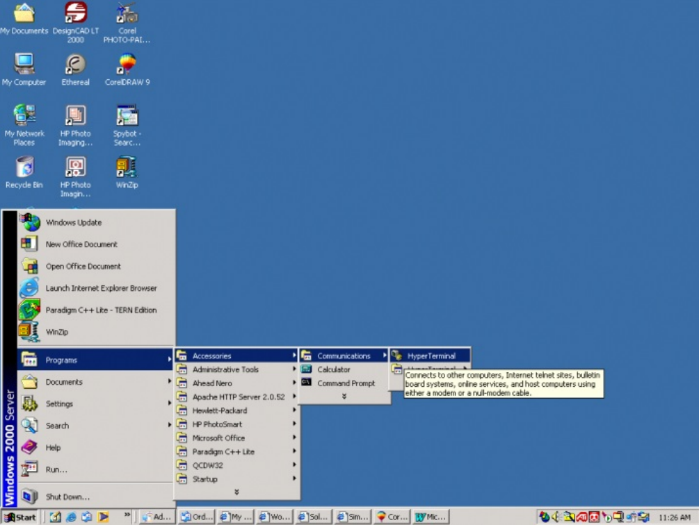The image size is (699, 525).
Task: Expand the Hewlett-Packard program group
Action: coord(236,410)
